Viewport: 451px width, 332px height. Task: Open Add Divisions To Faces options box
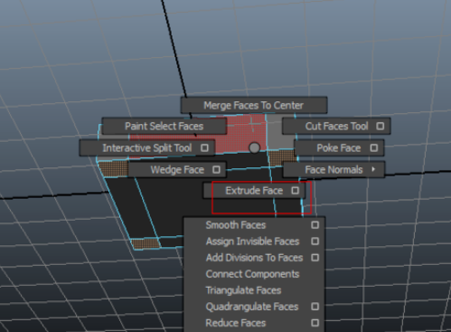[315, 258]
